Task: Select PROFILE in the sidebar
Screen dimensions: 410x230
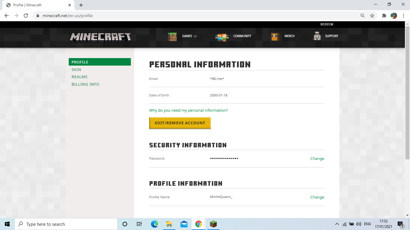Action: point(100,62)
